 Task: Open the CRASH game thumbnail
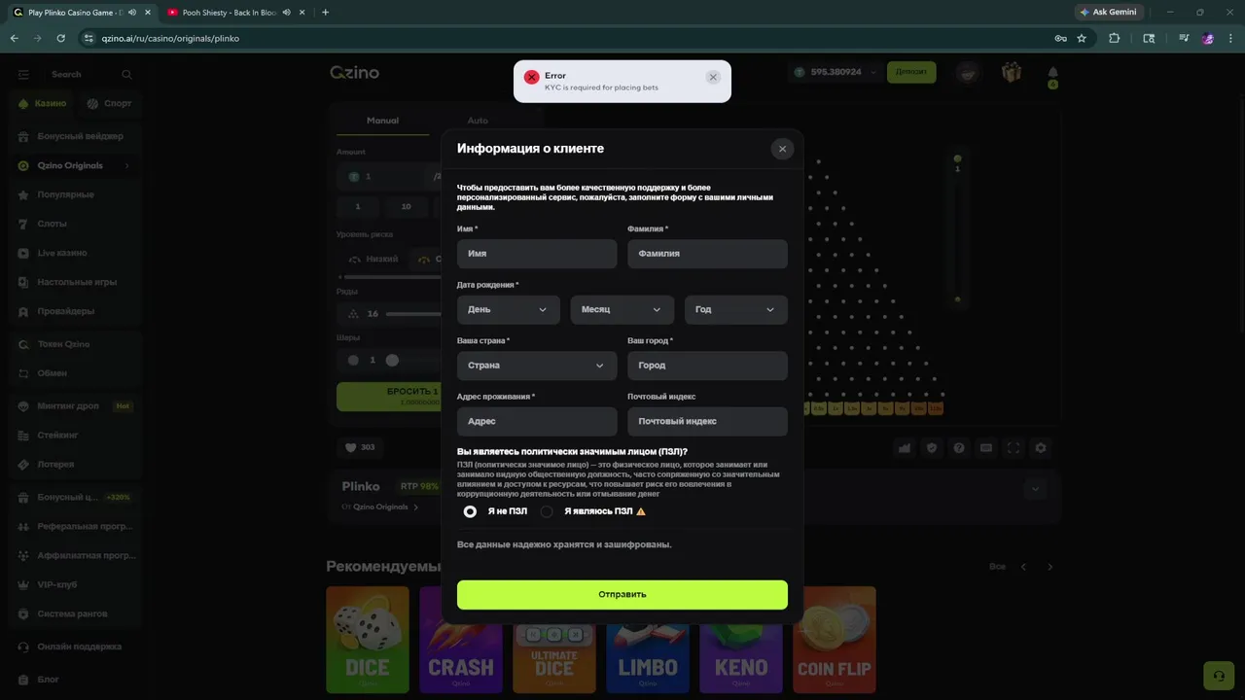(x=461, y=640)
